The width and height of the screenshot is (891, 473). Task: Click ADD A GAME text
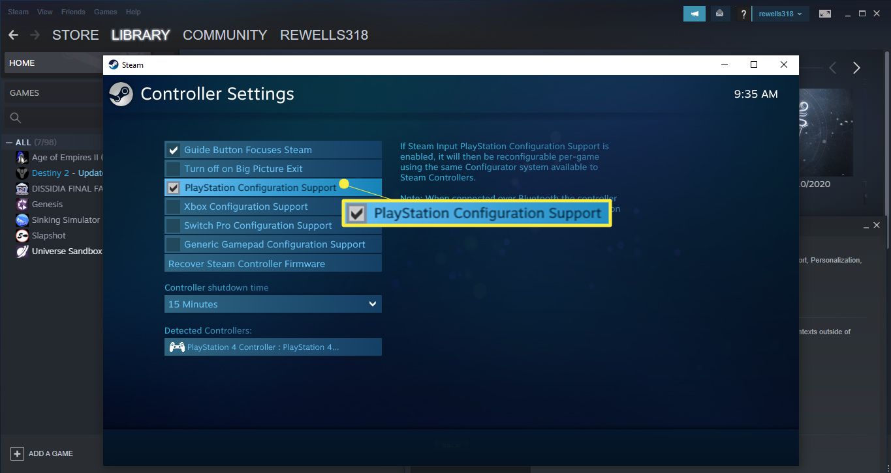point(51,453)
